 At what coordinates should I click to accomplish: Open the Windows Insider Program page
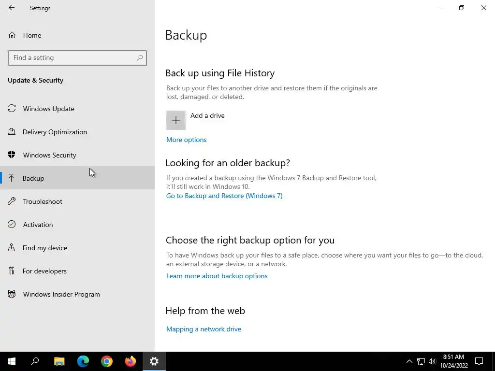point(77,294)
